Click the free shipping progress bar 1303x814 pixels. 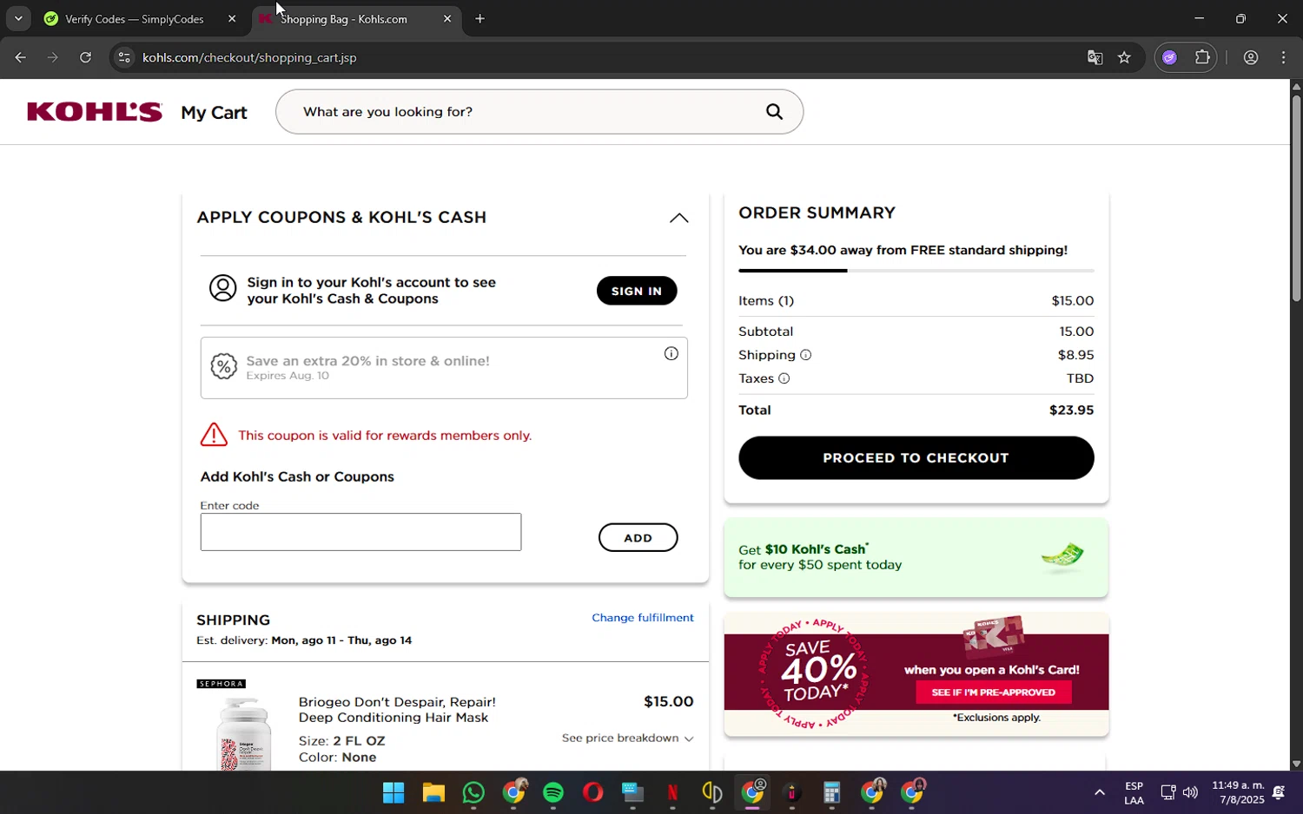(916, 271)
